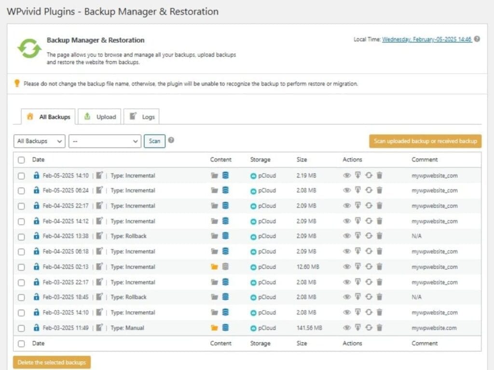Viewport: 494px width, 370px height.
Task: Select the Feb-03-2025 18:45 Rollback backup checkbox
Action: pyautogui.click(x=21, y=298)
